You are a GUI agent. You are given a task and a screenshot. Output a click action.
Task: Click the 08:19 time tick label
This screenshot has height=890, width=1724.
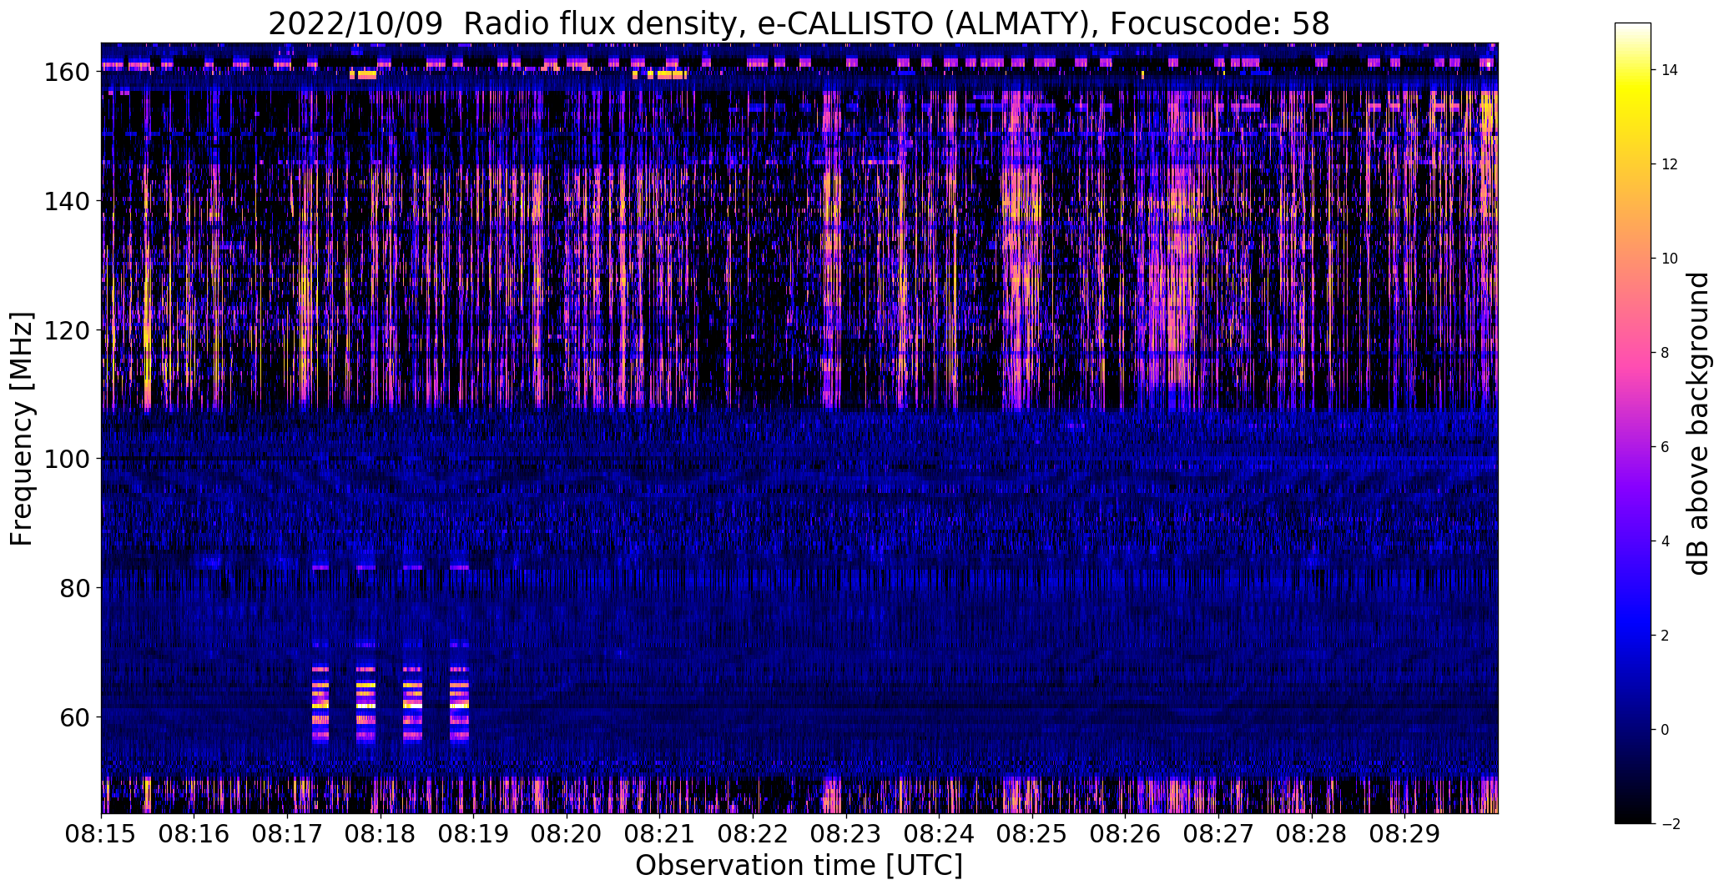[x=474, y=834]
